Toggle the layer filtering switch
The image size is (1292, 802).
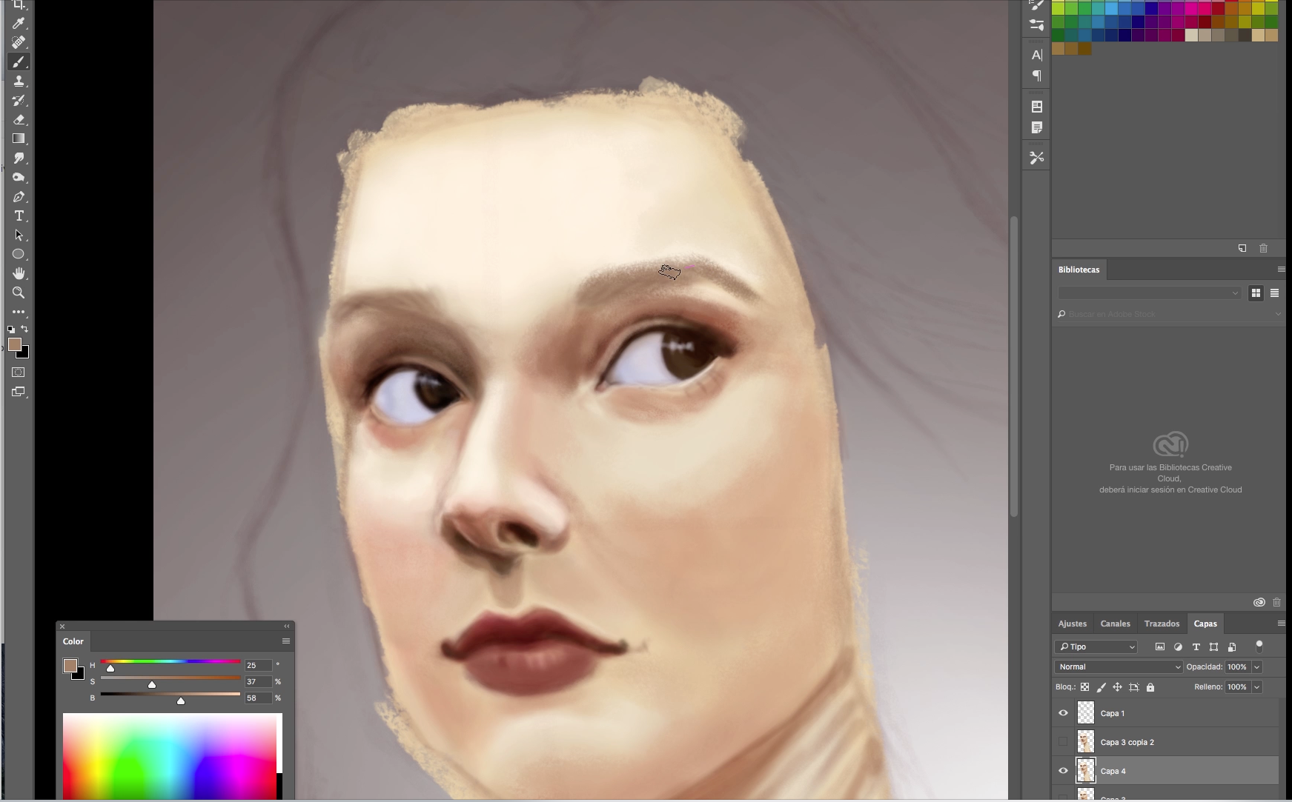tap(1259, 646)
